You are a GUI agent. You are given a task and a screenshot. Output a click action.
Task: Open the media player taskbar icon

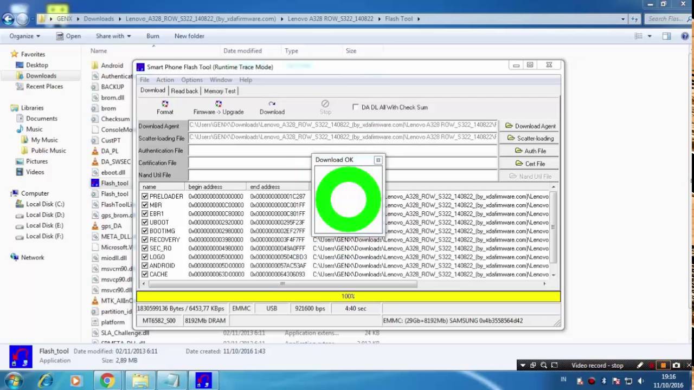click(x=75, y=381)
